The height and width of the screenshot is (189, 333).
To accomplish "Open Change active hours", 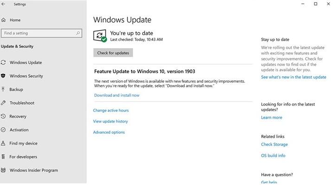I will [x=111, y=110].
